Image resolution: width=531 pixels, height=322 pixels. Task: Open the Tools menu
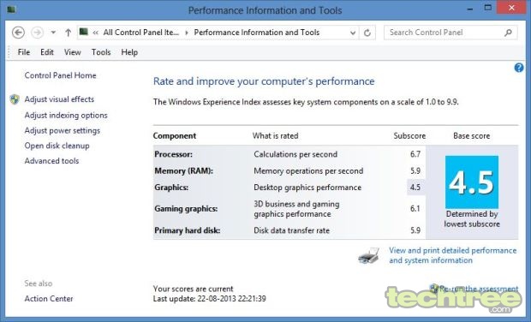(101, 52)
